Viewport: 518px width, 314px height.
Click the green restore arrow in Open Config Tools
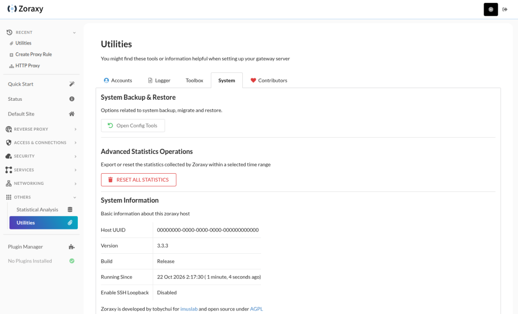(x=110, y=126)
